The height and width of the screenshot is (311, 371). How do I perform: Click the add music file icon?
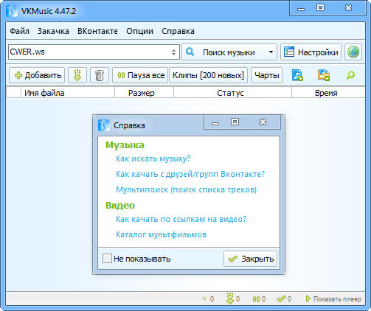[297, 75]
